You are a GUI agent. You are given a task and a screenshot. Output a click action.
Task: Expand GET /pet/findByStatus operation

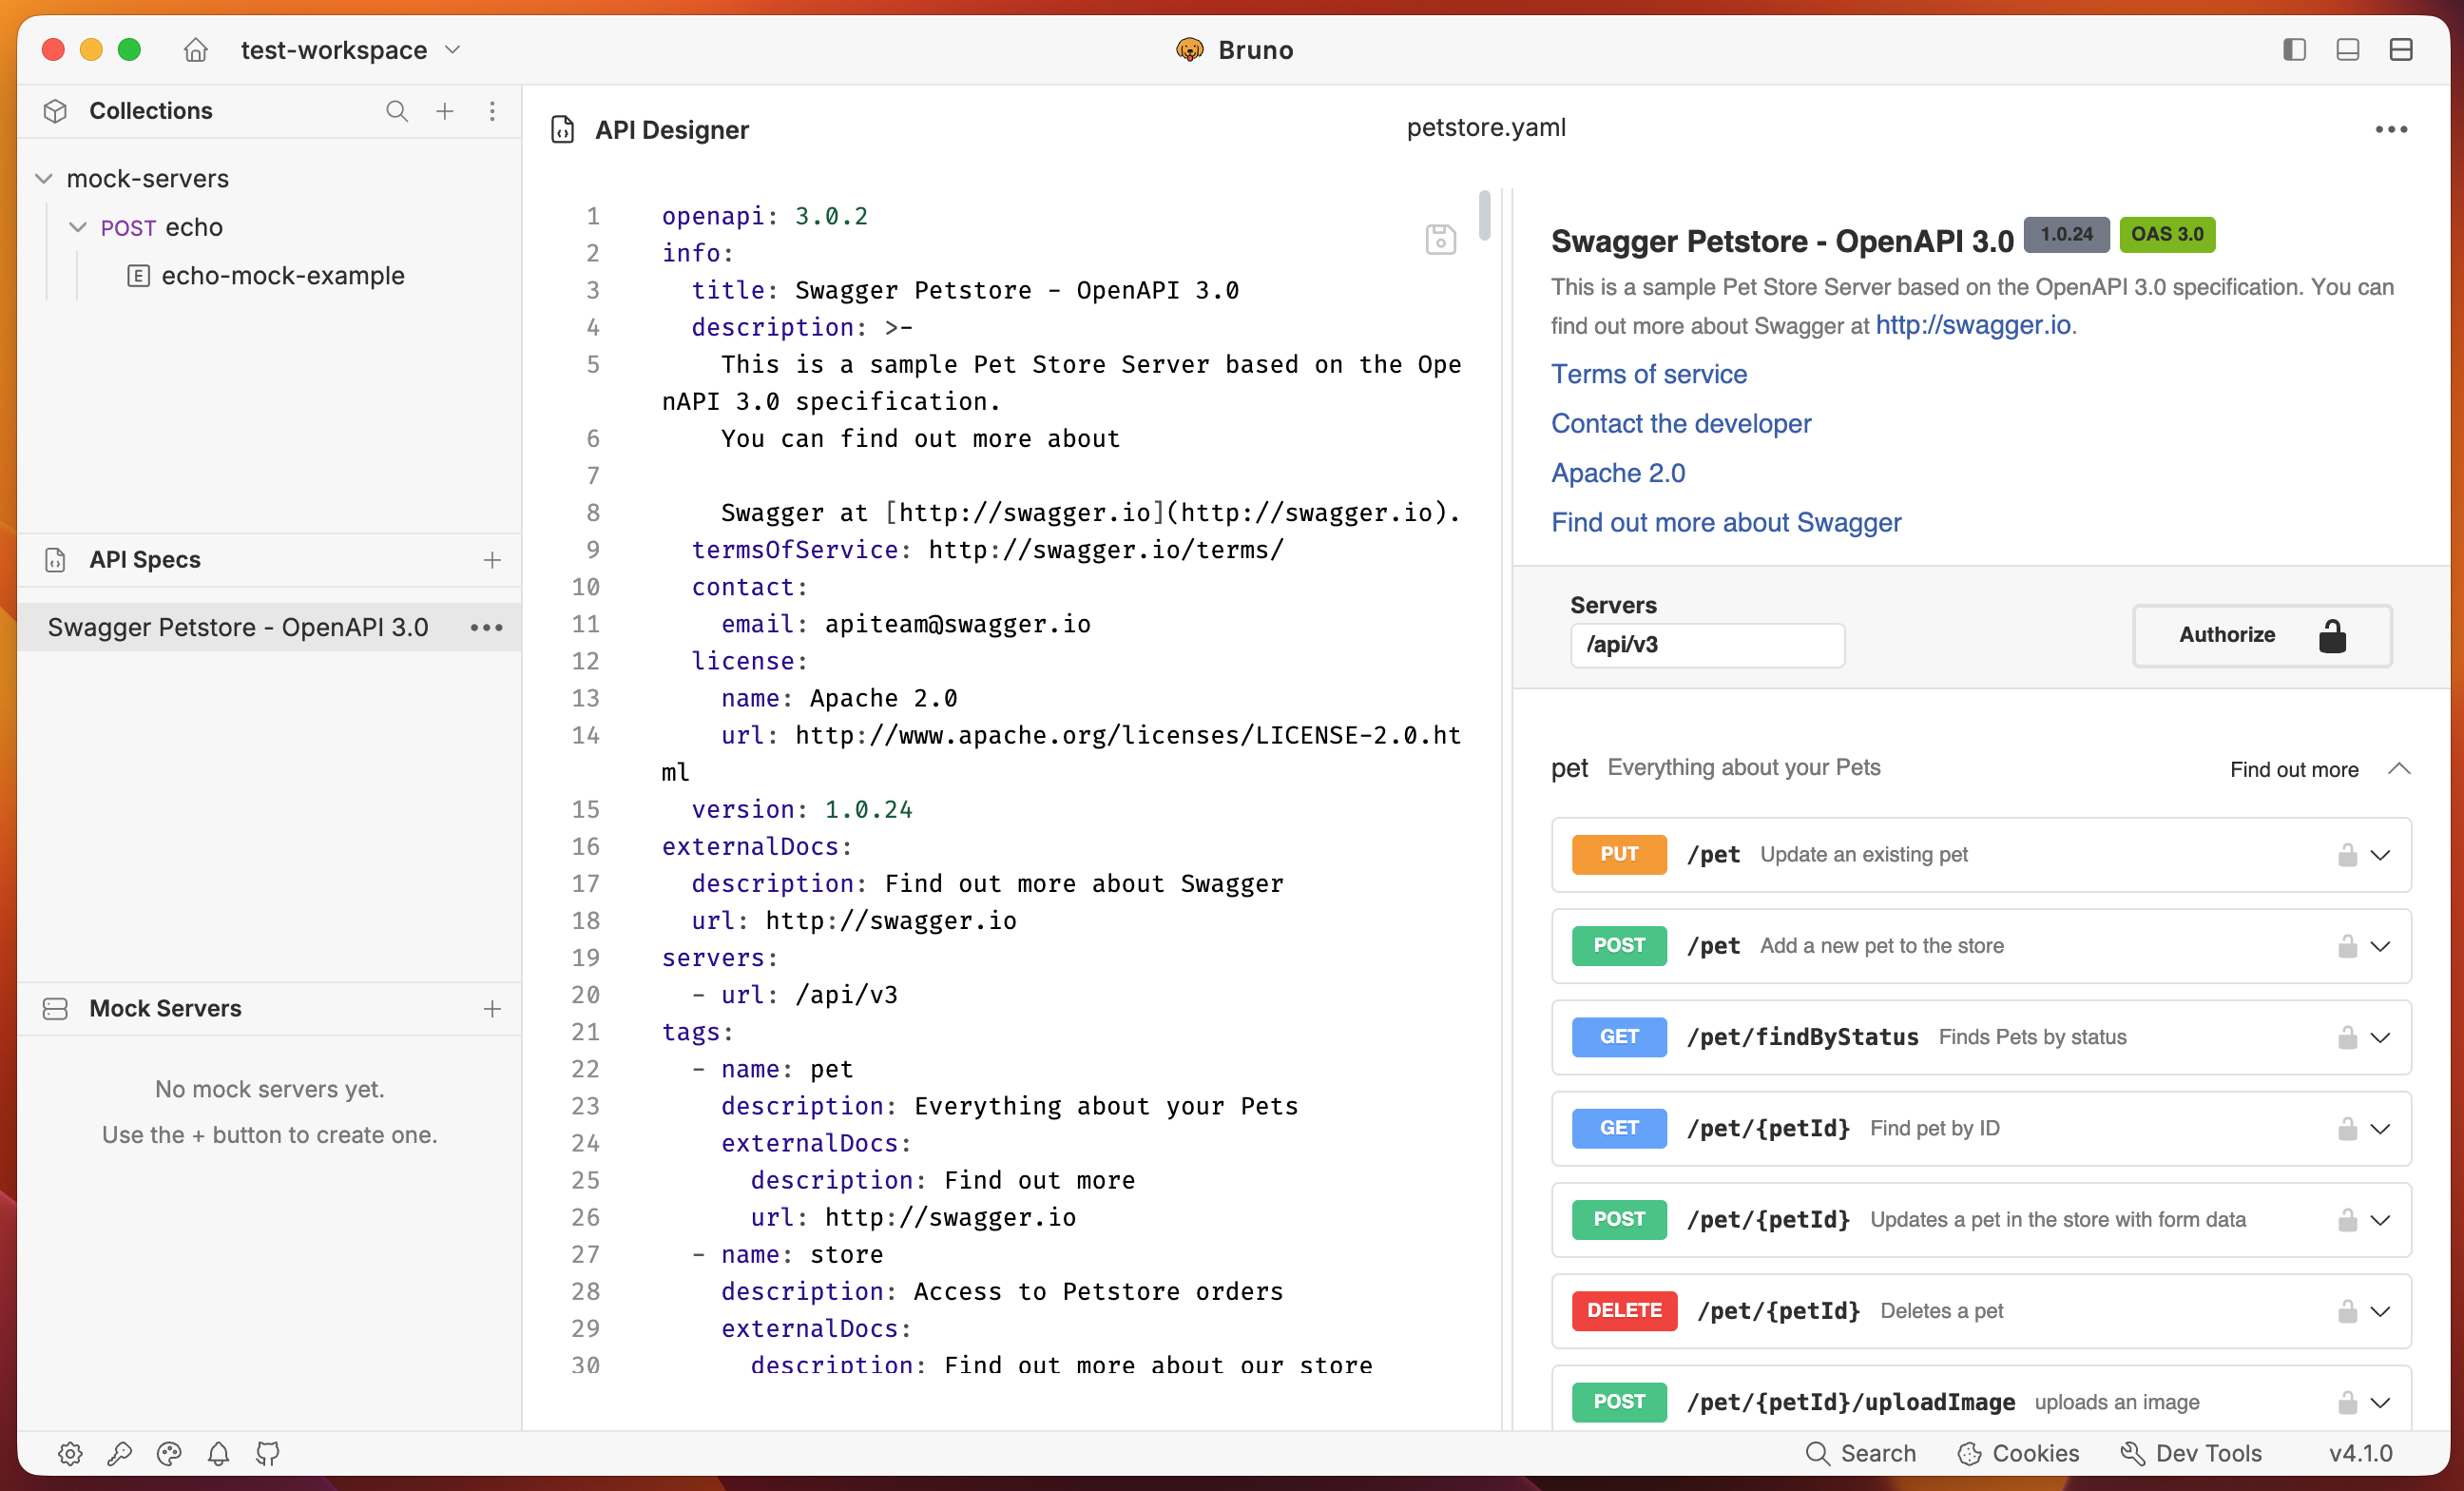click(x=2380, y=1037)
